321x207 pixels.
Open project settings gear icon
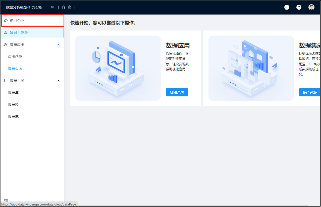coord(70,7)
